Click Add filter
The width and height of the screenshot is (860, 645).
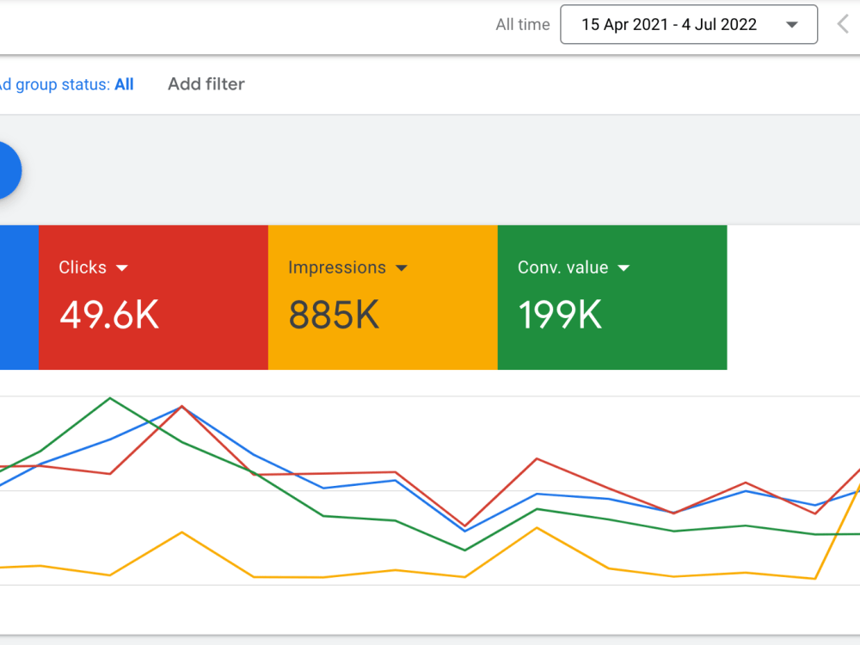206,84
